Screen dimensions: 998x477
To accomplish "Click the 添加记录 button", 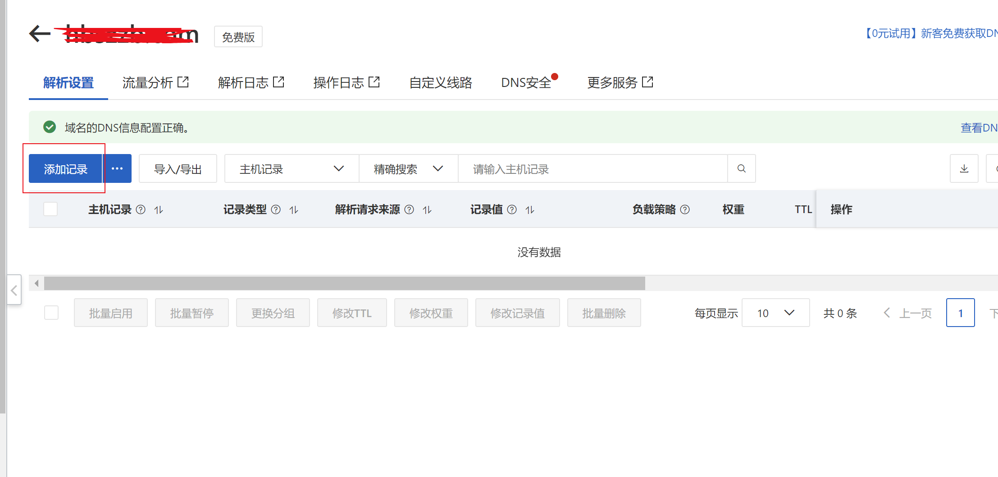I will pos(66,169).
